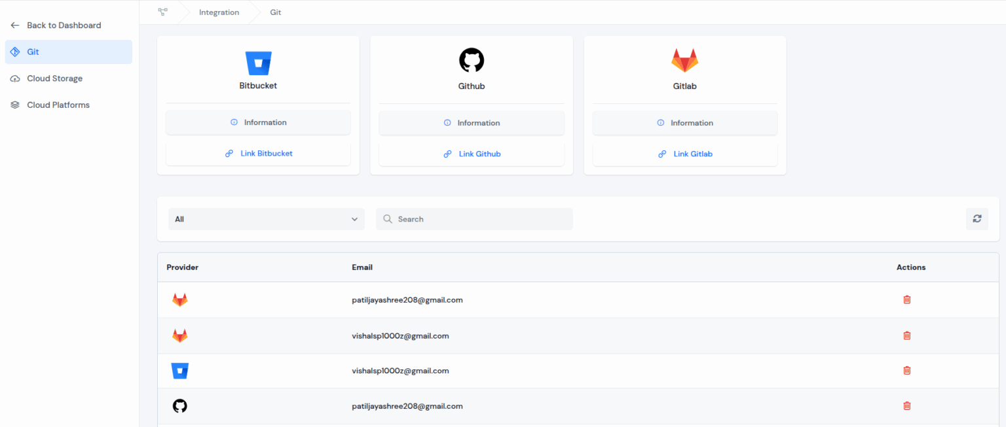
Task: Click Link Bitbucket button
Action: 258,154
